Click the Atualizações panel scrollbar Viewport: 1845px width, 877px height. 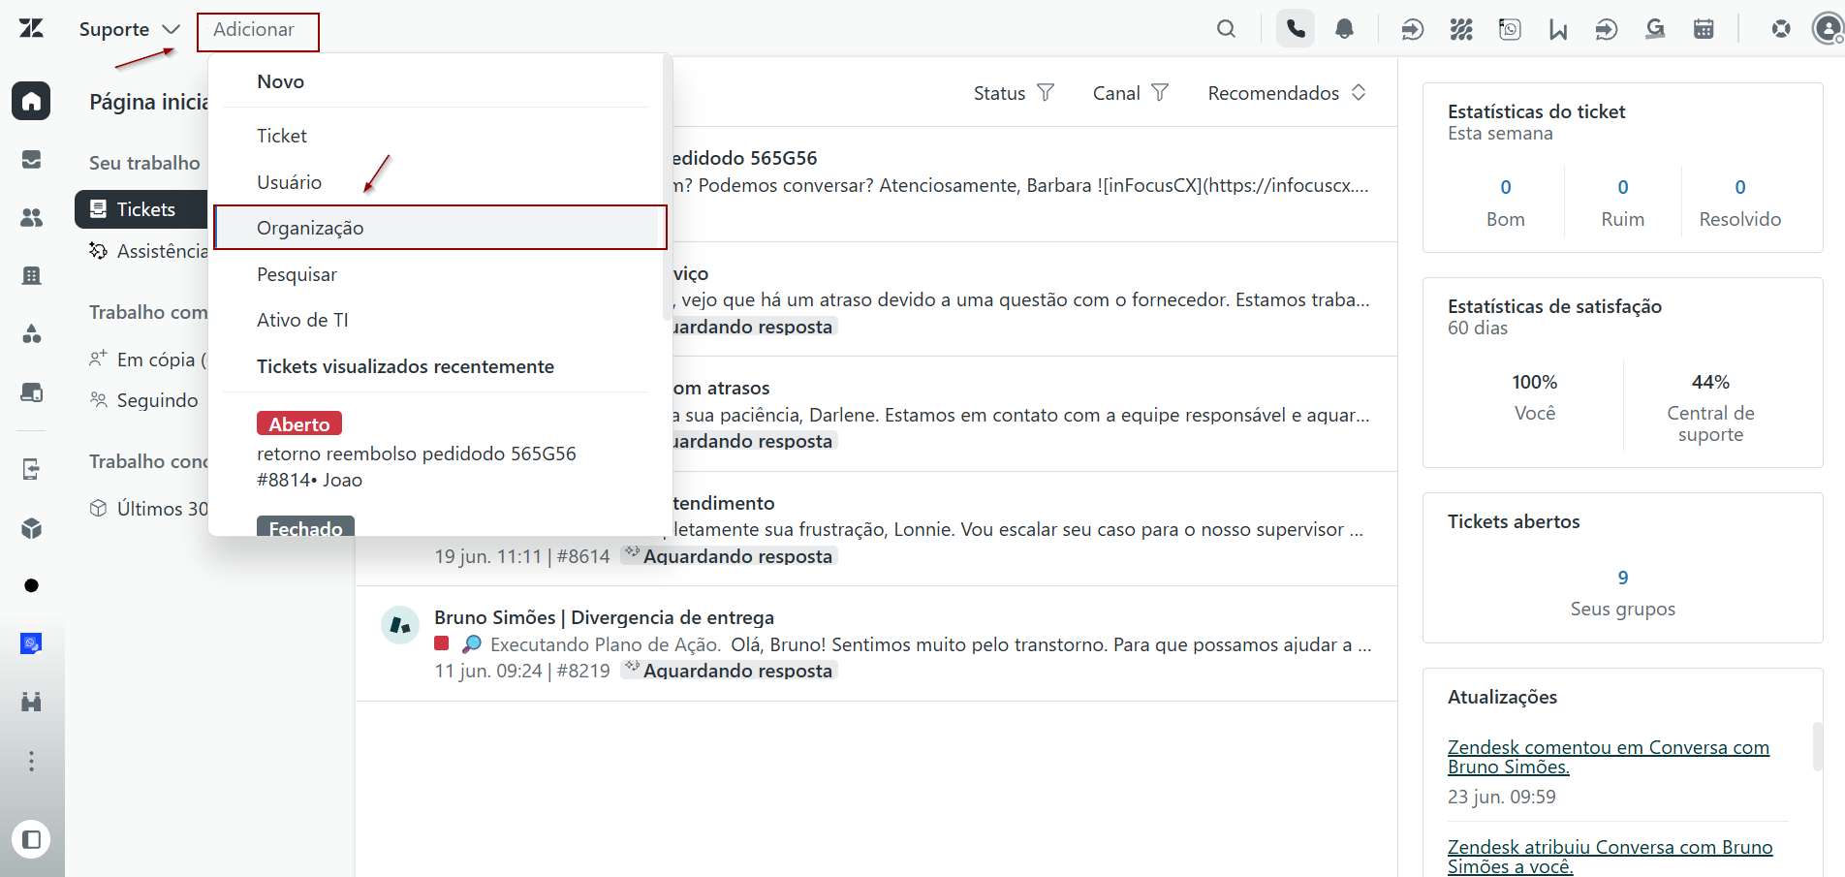coord(1818,746)
